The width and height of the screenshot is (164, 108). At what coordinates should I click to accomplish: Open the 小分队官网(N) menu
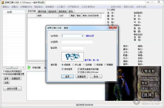88,7
